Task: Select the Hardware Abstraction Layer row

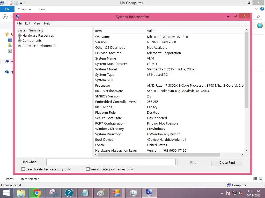Action: (x=169, y=150)
